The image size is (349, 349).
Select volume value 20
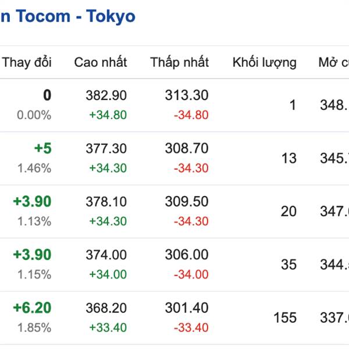click(289, 212)
